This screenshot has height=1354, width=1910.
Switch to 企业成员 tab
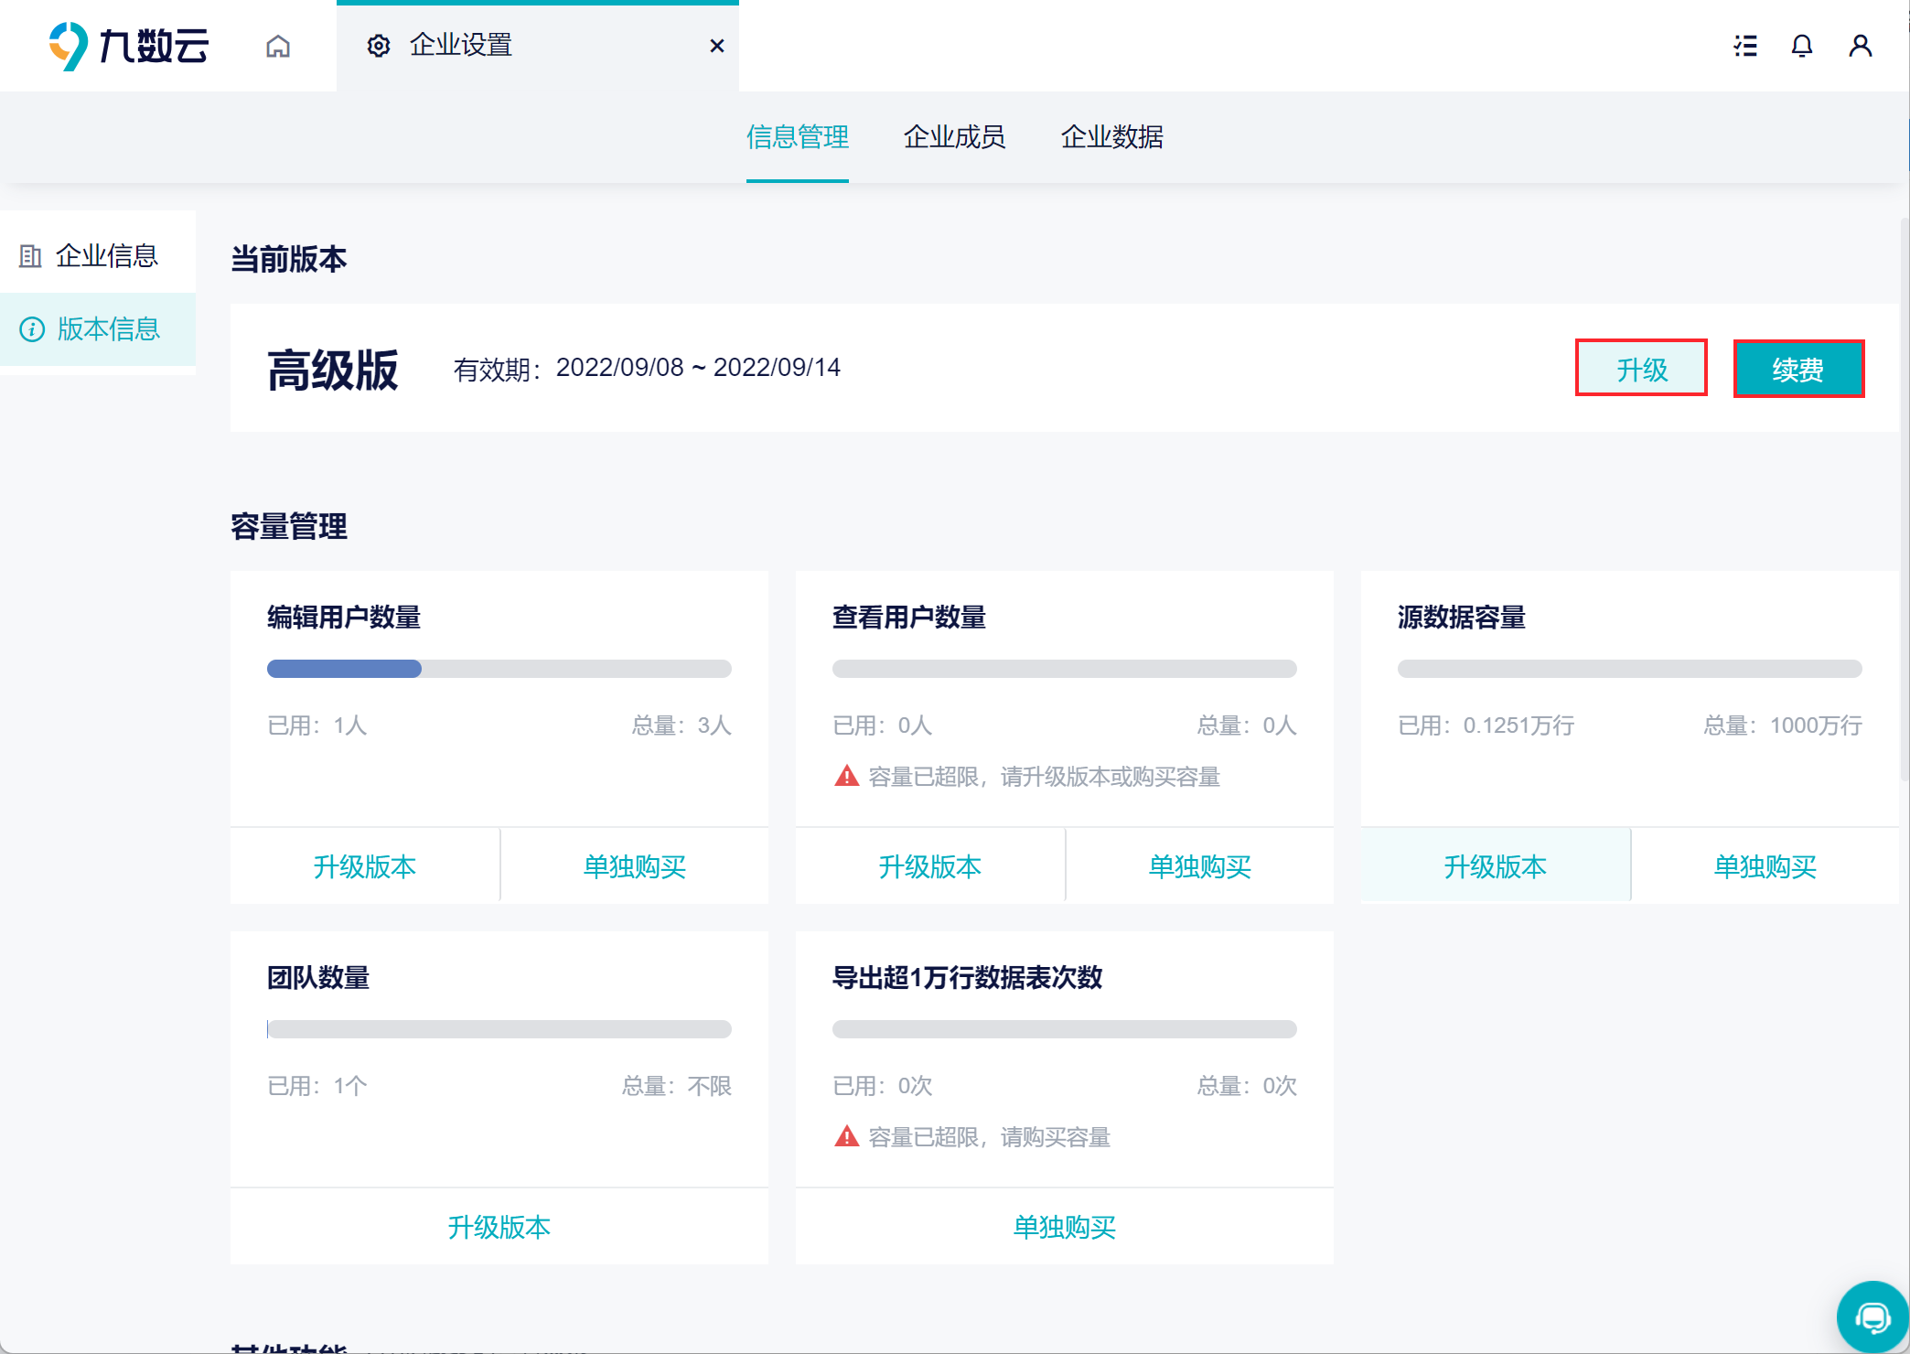tap(954, 137)
